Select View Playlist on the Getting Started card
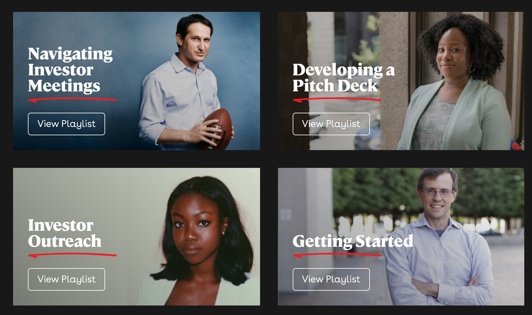This screenshot has width=532, height=315. point(331,279)
